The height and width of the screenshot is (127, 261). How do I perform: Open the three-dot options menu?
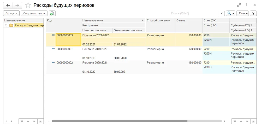point(247,5)
